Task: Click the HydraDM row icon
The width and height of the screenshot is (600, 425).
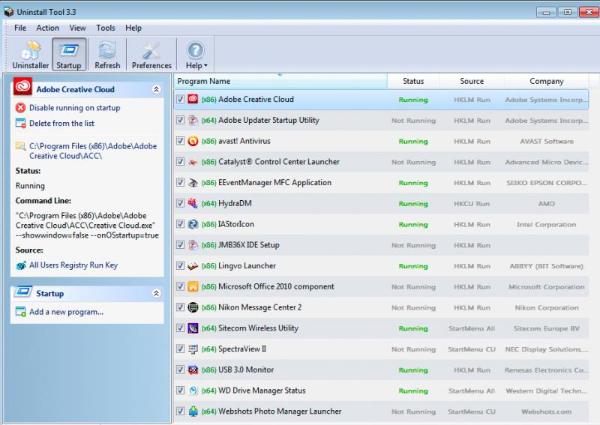Action: click(193, 204)
